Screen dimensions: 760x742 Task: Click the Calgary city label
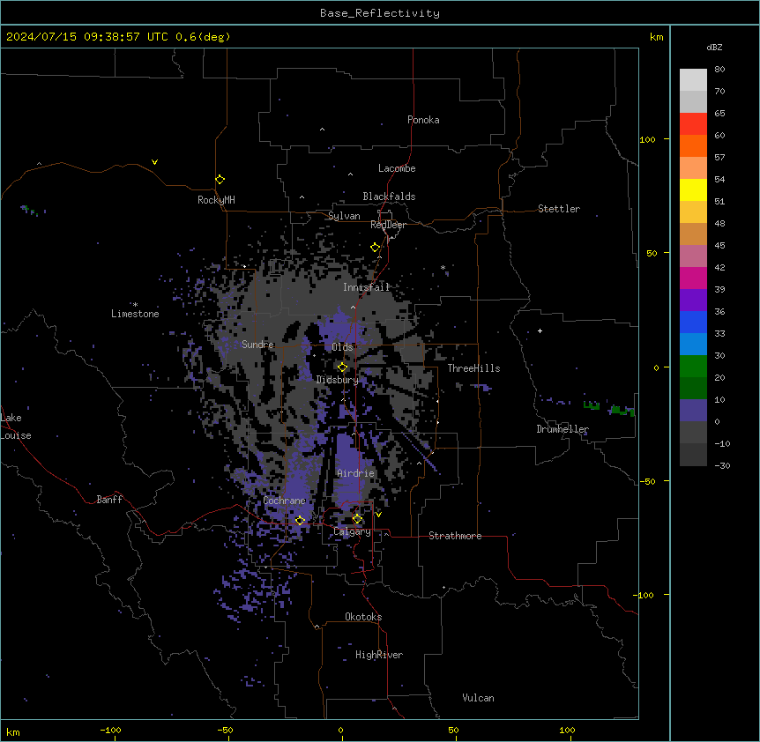(x=352, y=531)
